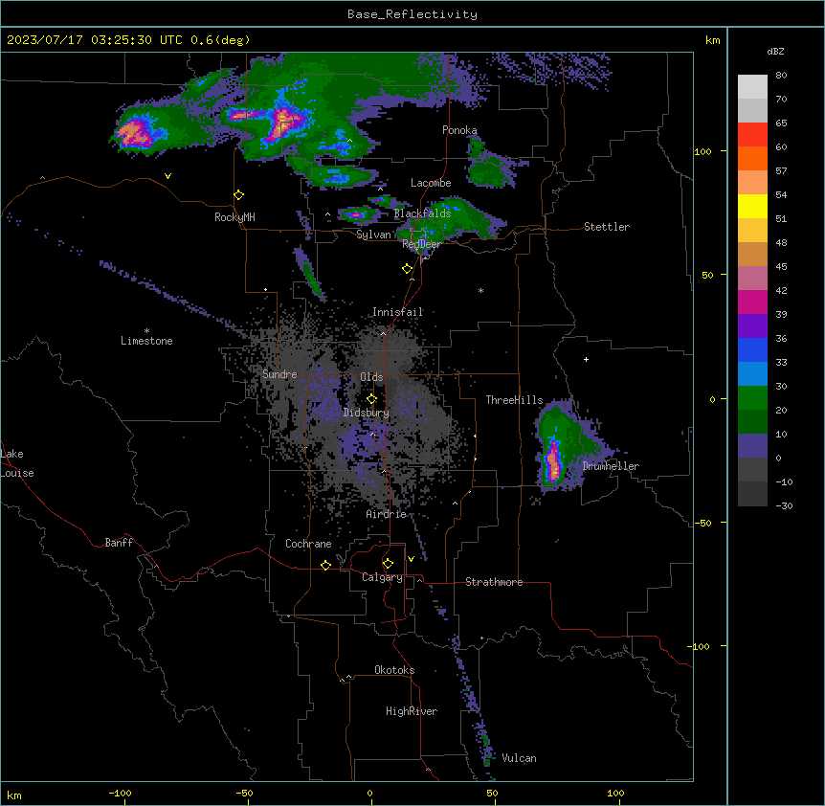
Task: Click the -50 tick label on the bottom axis
Action: coord(244,793)
